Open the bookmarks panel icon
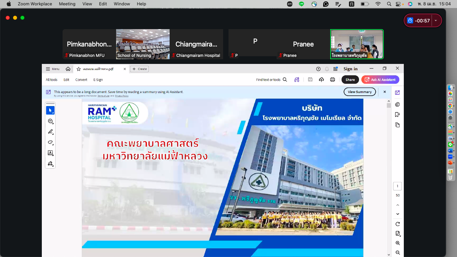This screenshot has width=457, height=257. (x=397, y=114)
